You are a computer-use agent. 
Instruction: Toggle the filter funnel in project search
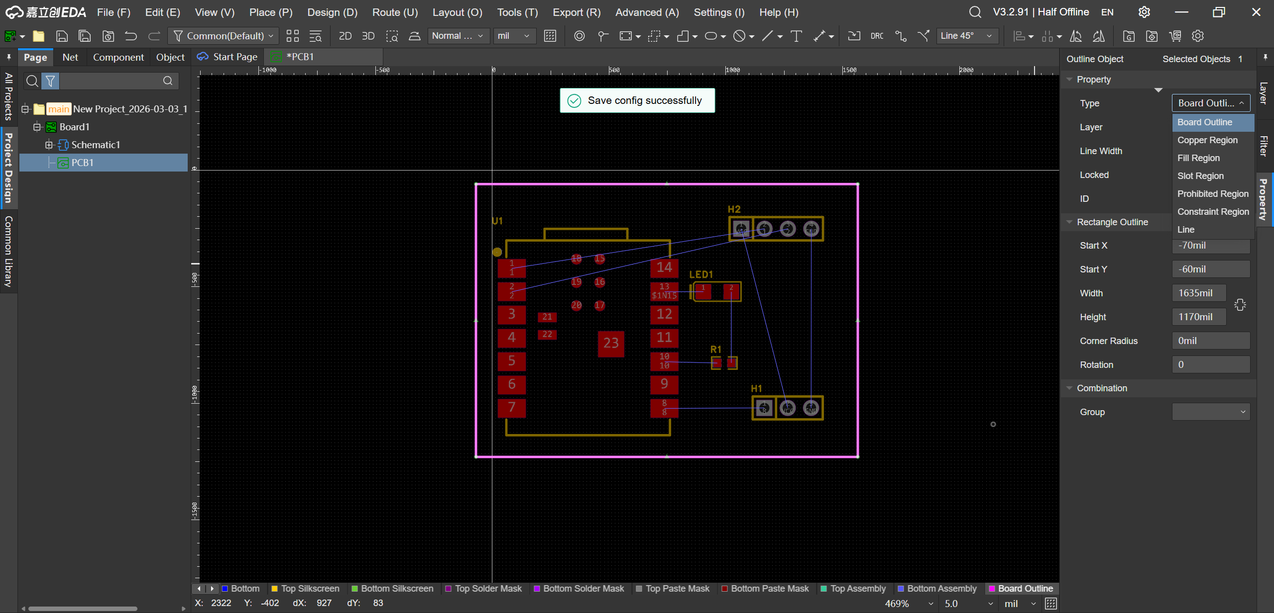coord(50,81)
